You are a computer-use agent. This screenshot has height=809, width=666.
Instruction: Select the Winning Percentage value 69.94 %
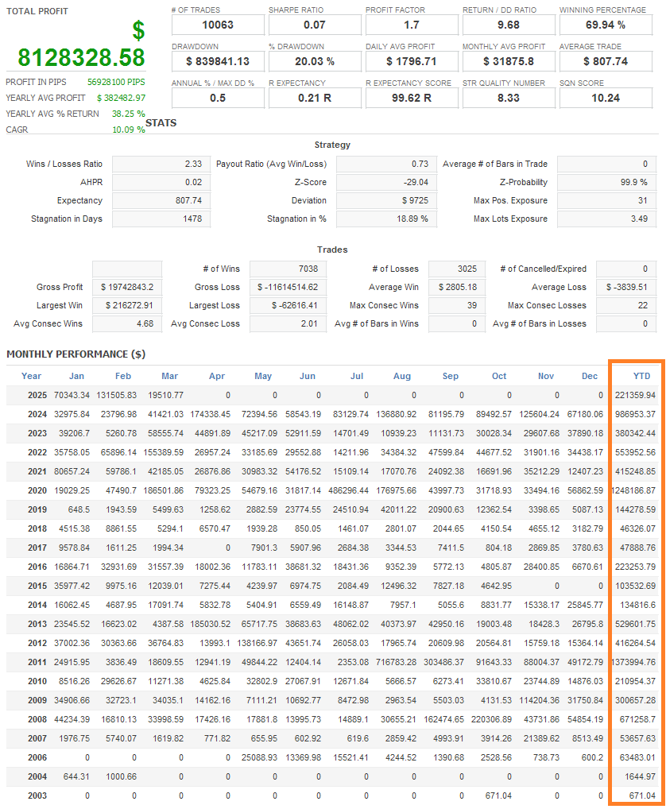coord(606,25)
